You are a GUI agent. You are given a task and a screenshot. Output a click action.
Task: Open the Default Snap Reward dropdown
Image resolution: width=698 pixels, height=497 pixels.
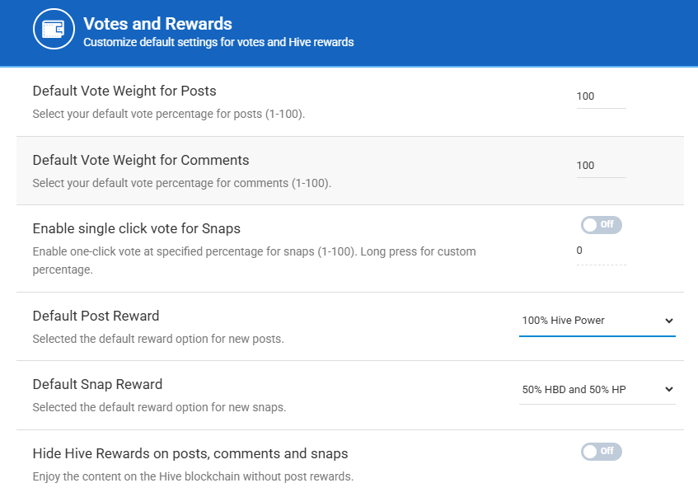tap(597, 389)
